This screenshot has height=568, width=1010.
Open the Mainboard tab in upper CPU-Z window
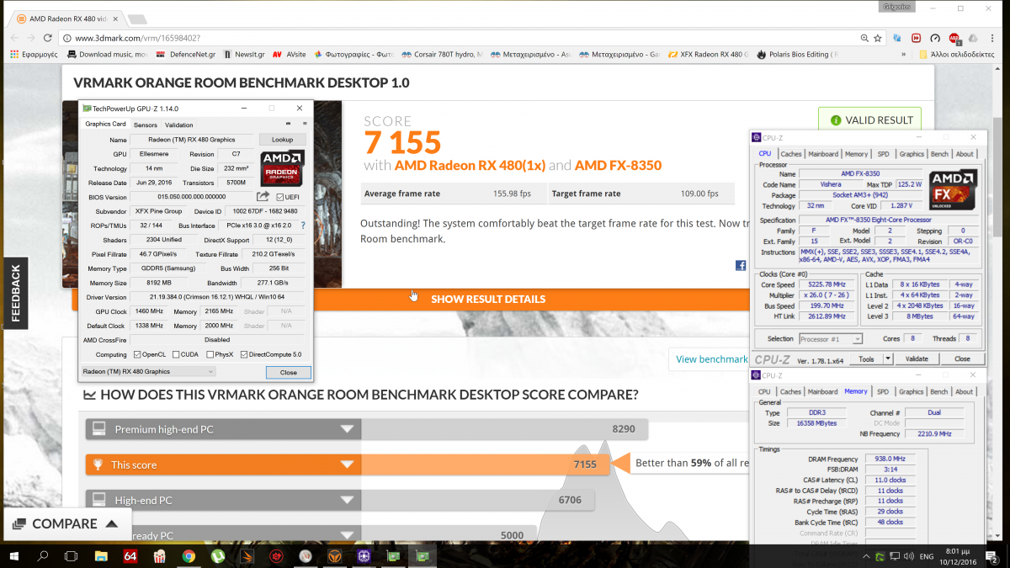(823, 154)
